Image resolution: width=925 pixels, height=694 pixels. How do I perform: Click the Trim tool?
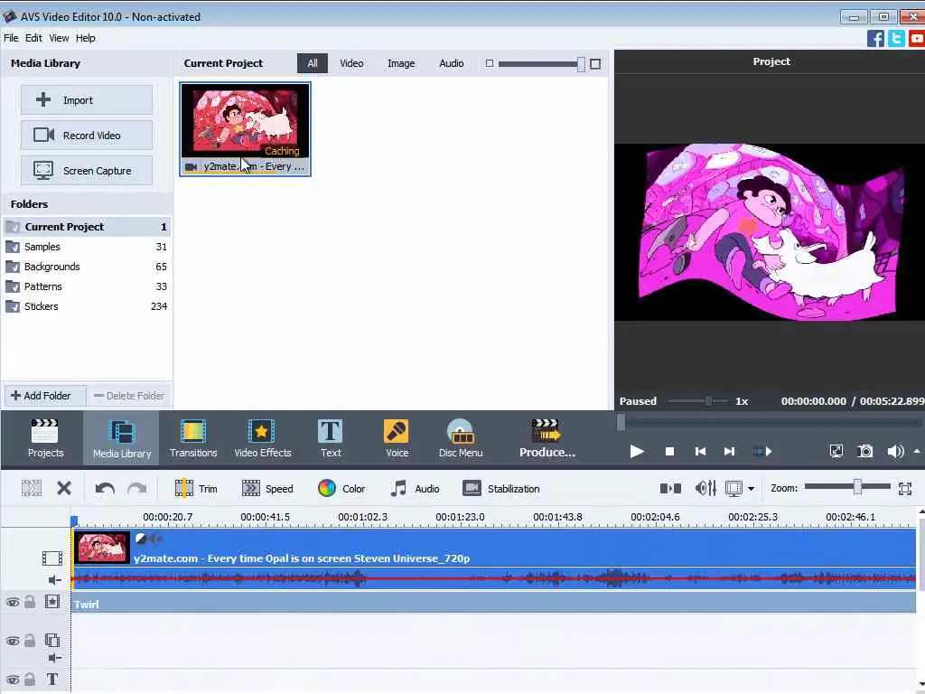196,489
